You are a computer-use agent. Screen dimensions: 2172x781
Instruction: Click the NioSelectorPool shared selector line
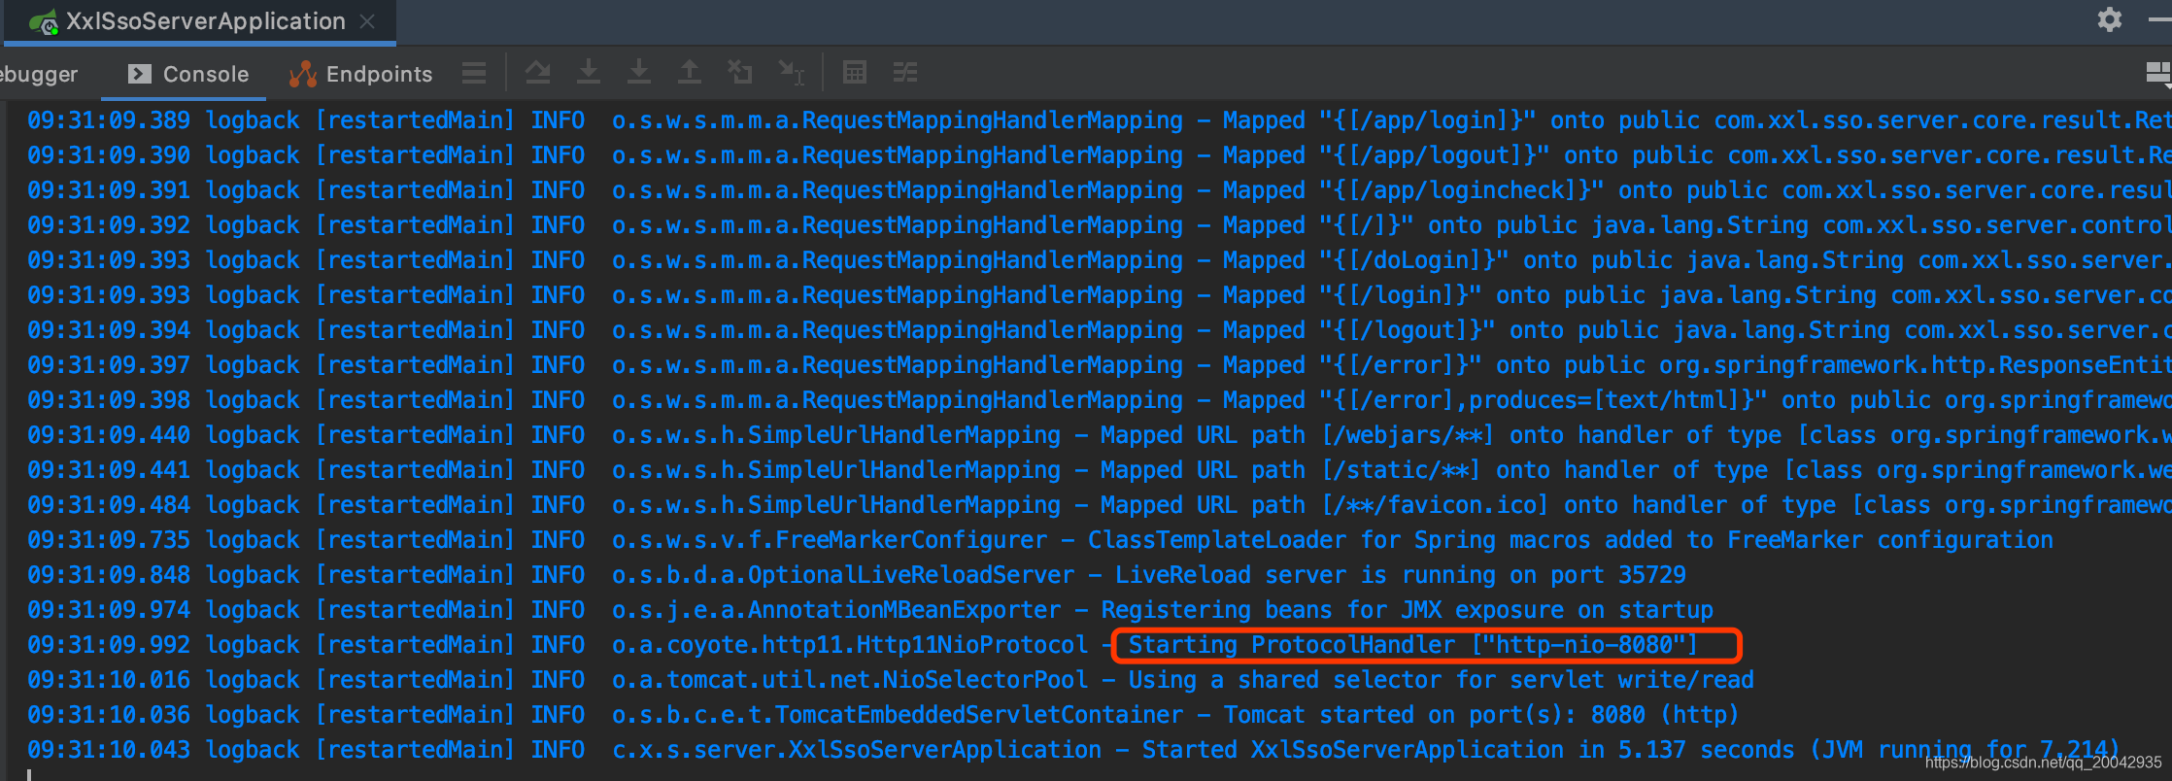pyautogui.click(x=891, y=680)
